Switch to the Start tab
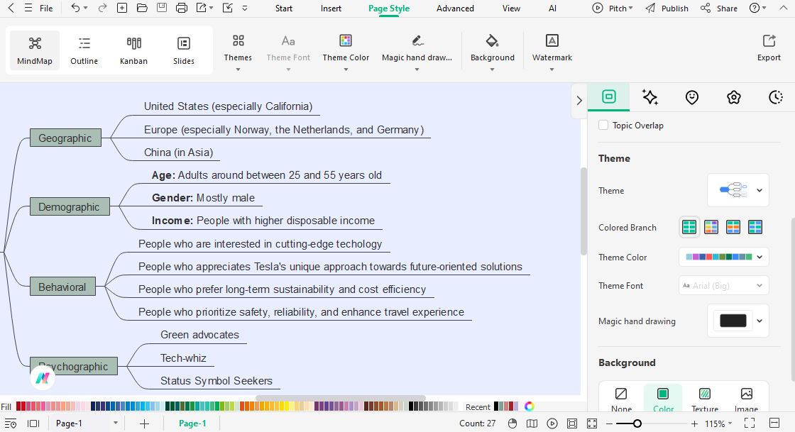 tap(284, 8)
